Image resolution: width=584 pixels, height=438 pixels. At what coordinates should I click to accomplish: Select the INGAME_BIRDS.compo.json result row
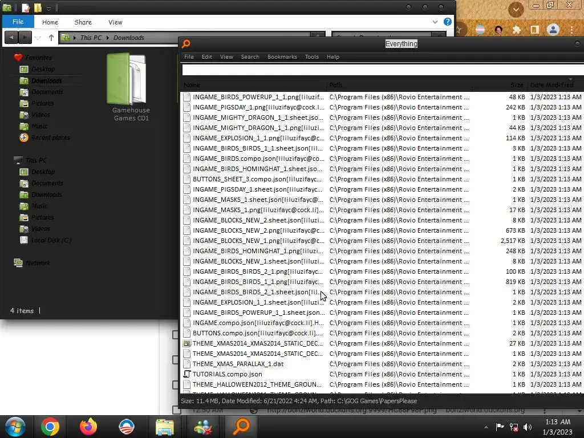pyautogui.click(x=382, y=159)
